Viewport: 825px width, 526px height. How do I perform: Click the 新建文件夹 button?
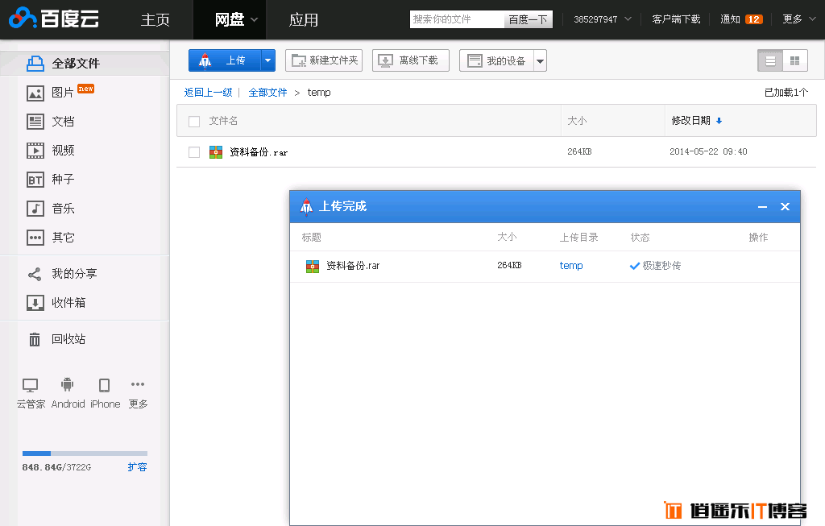325,60
